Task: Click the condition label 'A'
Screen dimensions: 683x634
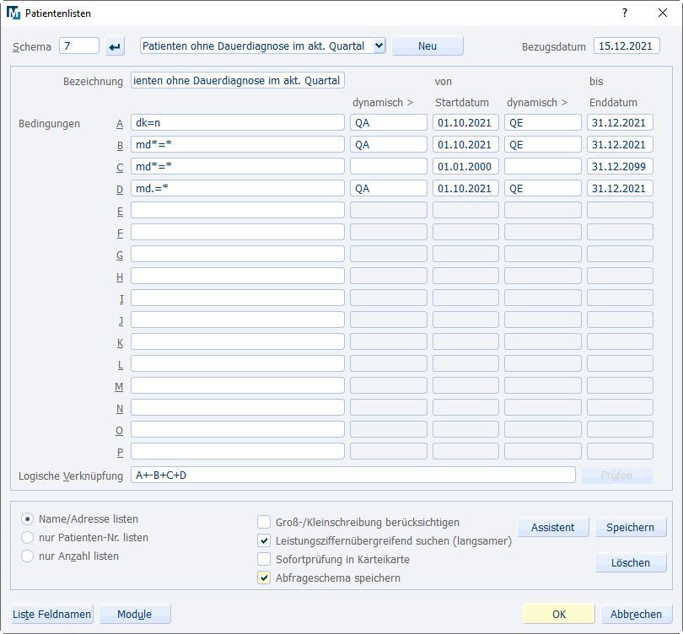Action: [120, 124]
